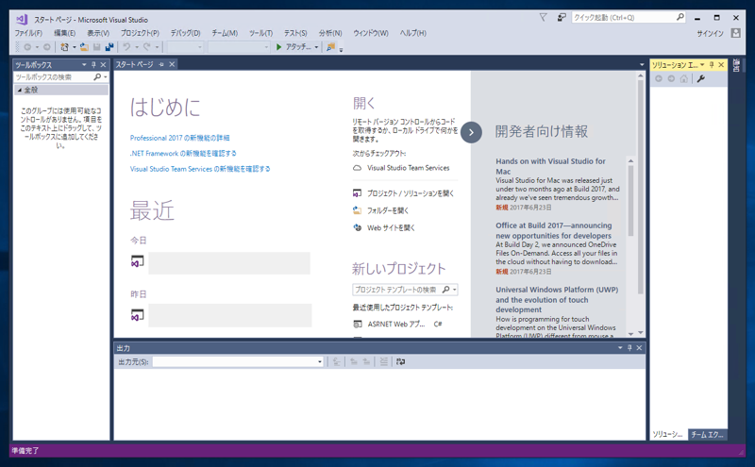Open Hands on with Visual Studio for Mac article
The width and height of the screenshot is (755, 467).
(x=550, y=166)
